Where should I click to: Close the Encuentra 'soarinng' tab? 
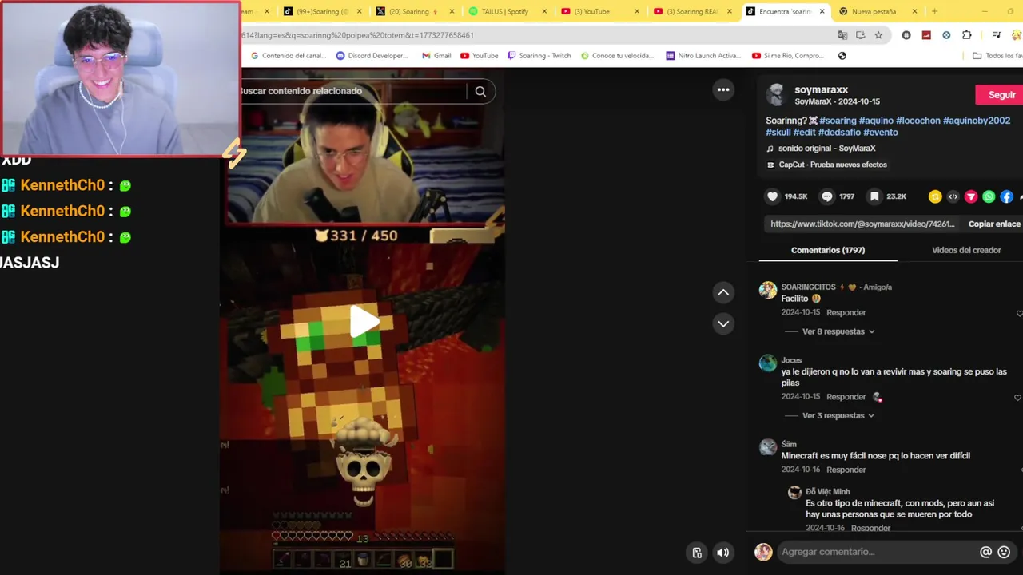(822, 11)
